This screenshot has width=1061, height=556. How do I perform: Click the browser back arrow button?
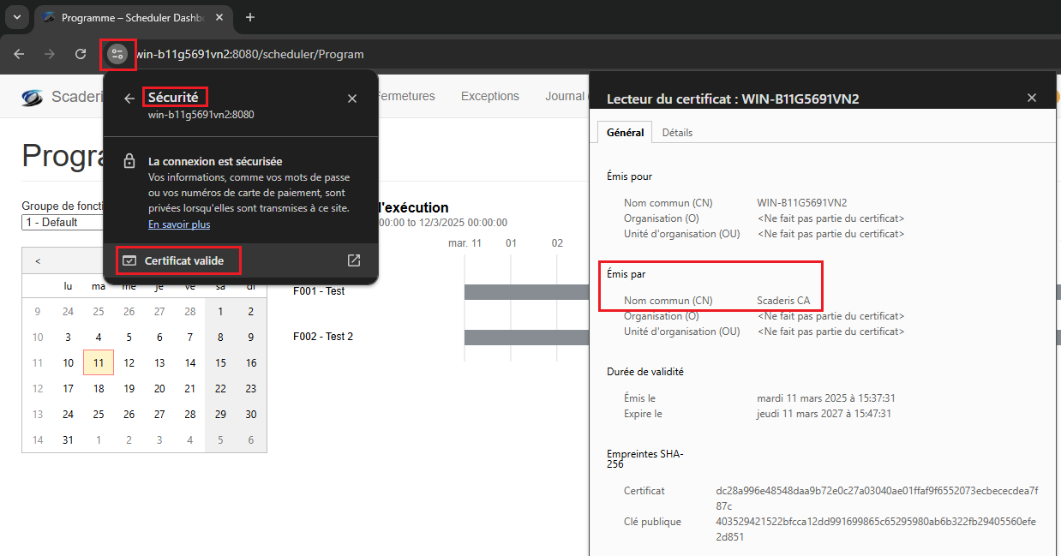pos(19,54)
